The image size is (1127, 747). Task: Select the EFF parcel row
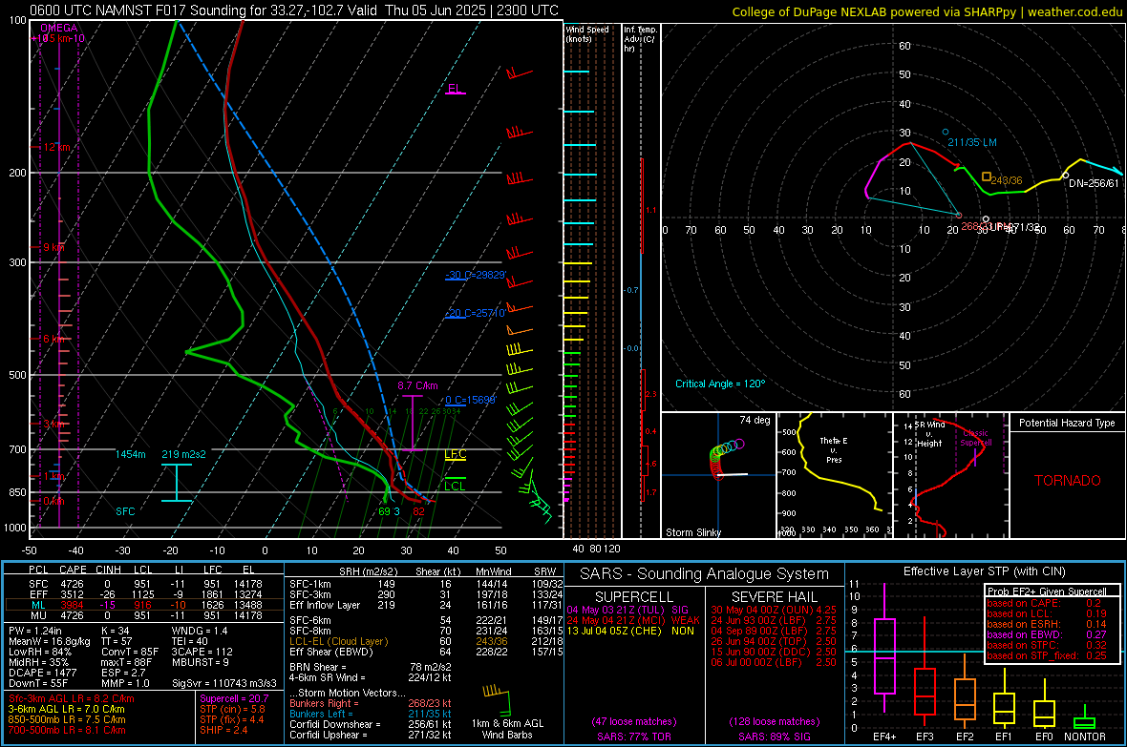coord(144,594)
